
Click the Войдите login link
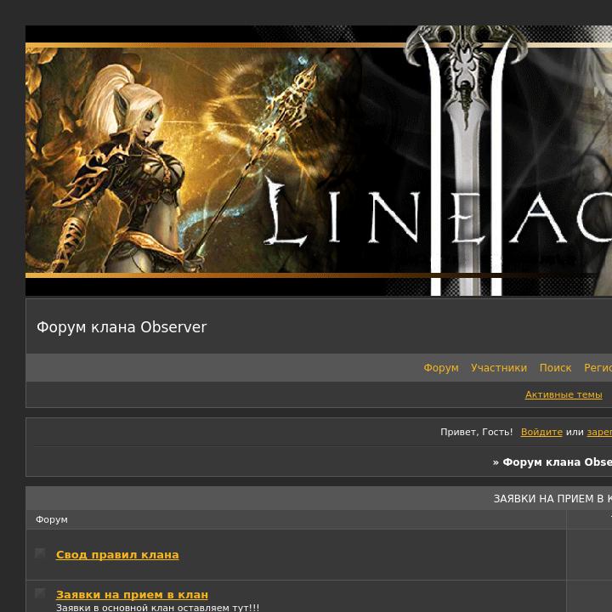point(541,432)
